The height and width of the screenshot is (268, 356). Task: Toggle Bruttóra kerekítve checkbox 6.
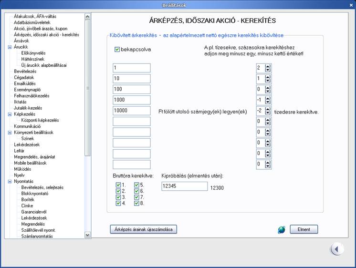pyautogui.click(x=136, y=191)
